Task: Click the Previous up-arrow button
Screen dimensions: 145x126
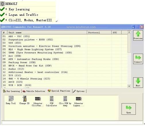Action: coord(138,35)
